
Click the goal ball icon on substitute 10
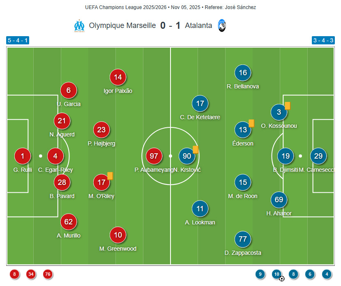coord(282,279)
